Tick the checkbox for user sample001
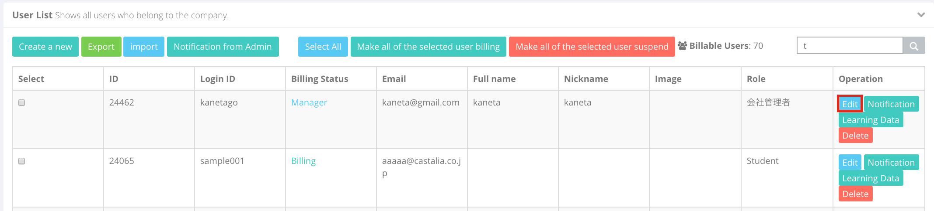Screen dimensions: 934x211 click(21, 161)
